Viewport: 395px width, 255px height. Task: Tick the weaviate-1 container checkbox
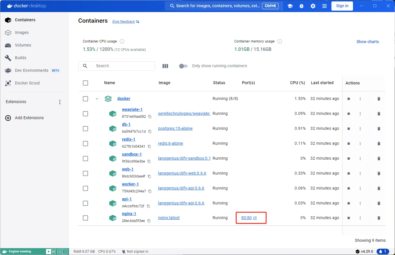click(85, 114)
